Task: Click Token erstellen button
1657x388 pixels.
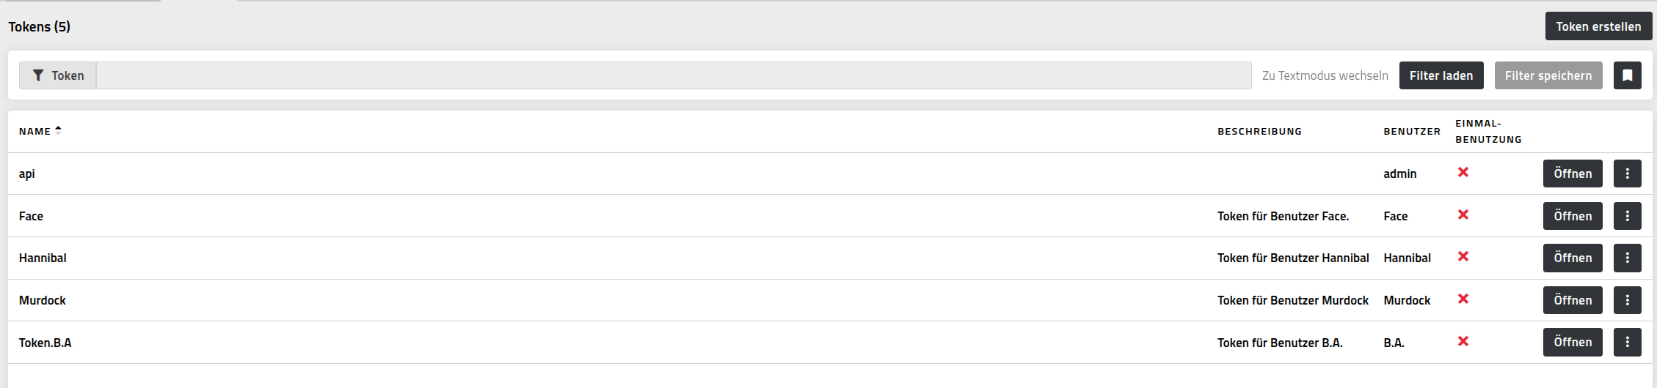Action: tap(1598, 26)
